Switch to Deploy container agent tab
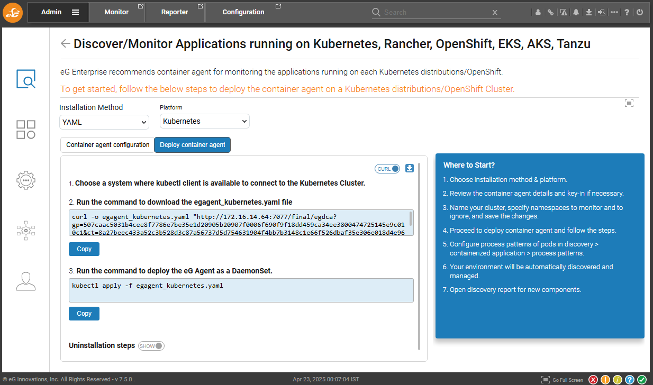This screenshot has width=653, height=385. pos(193,145)
